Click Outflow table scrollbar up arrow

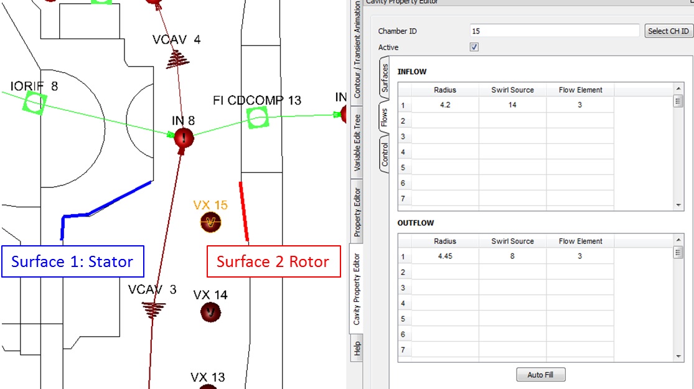pos(678,240)
